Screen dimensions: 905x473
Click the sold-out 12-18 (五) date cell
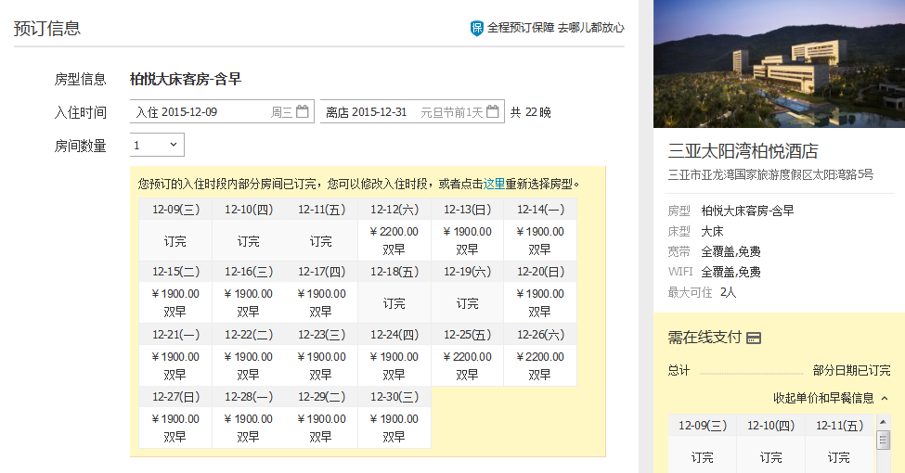[394, 302]
